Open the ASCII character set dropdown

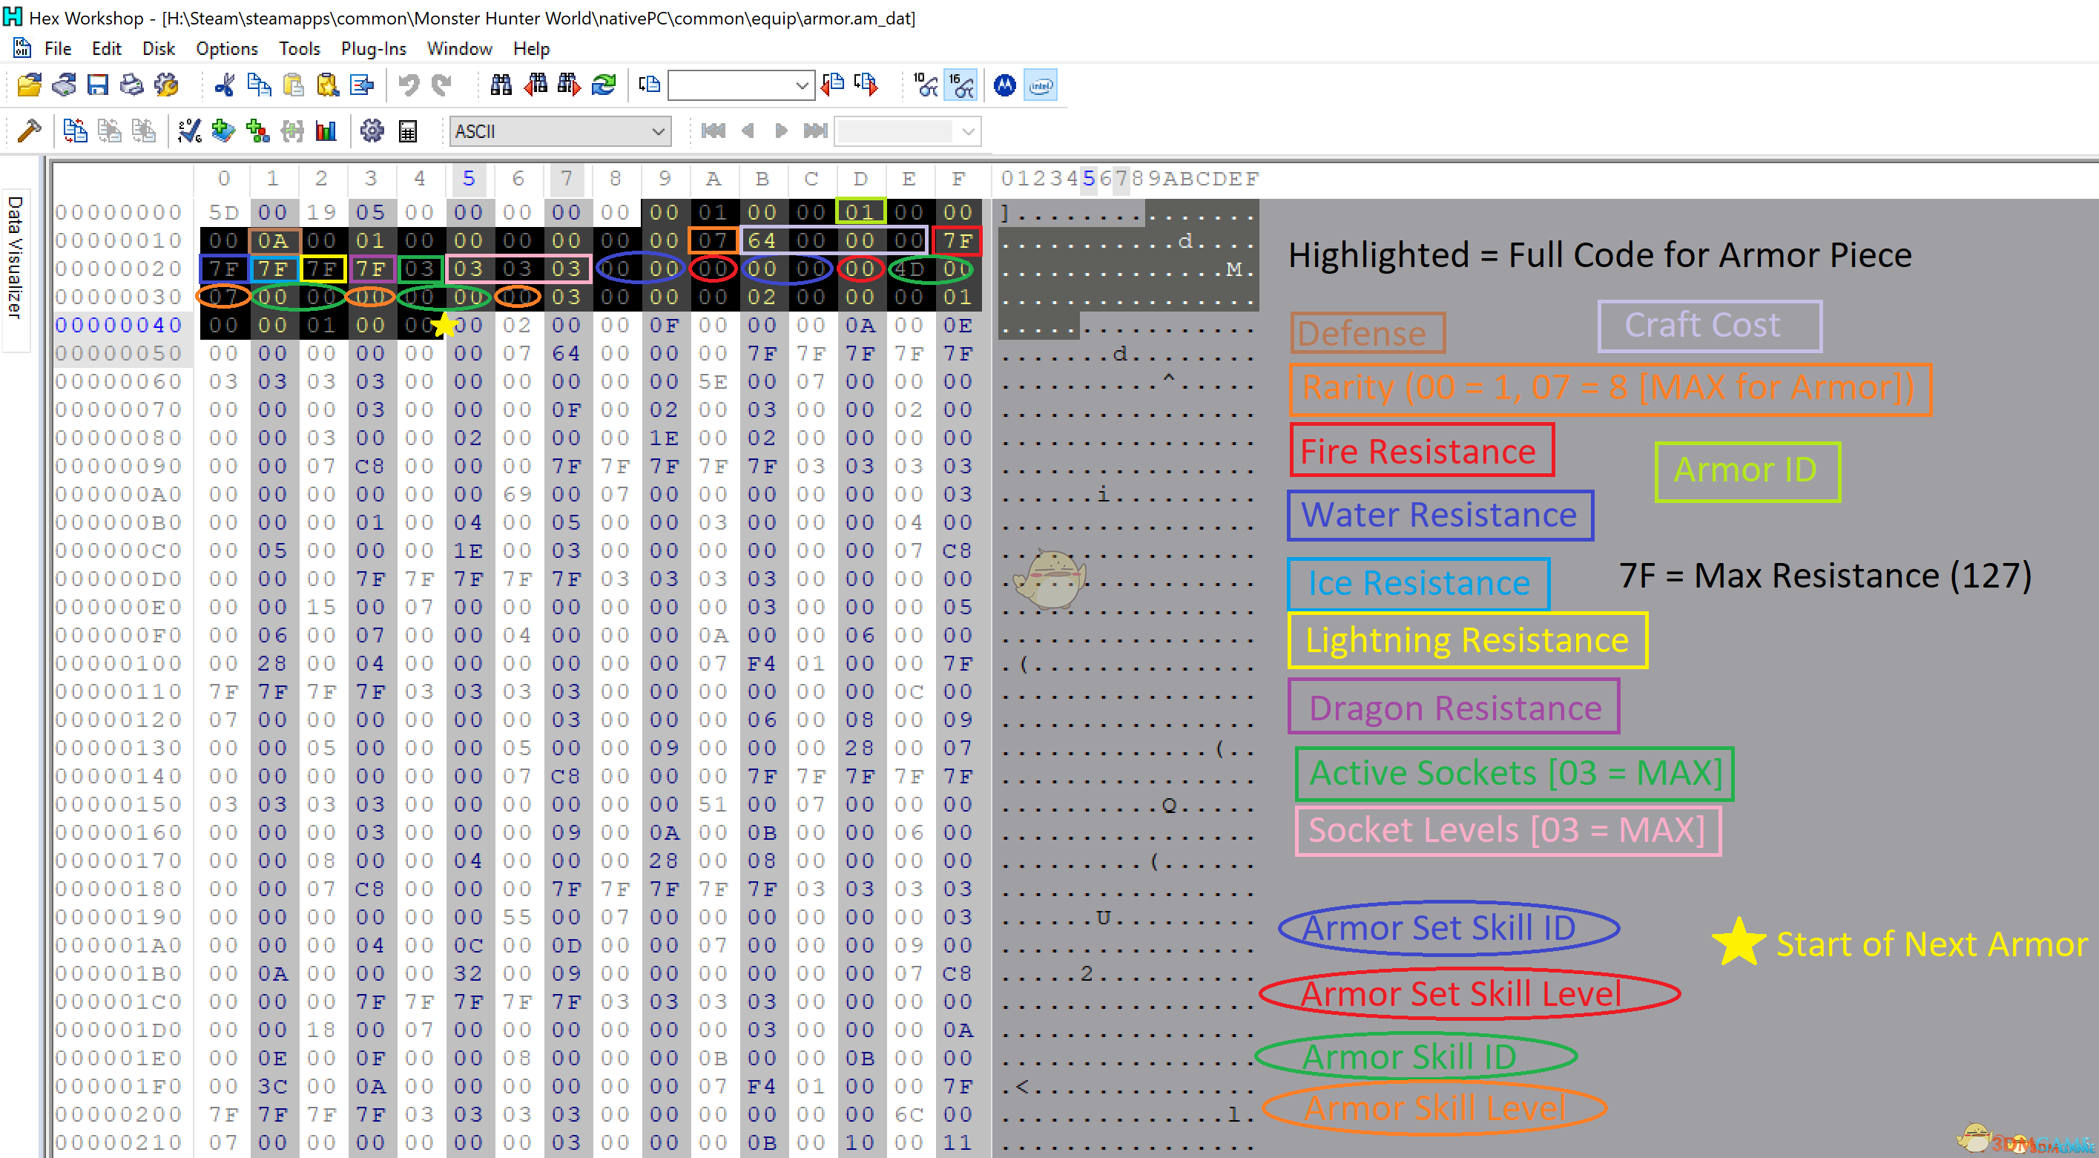561,131
